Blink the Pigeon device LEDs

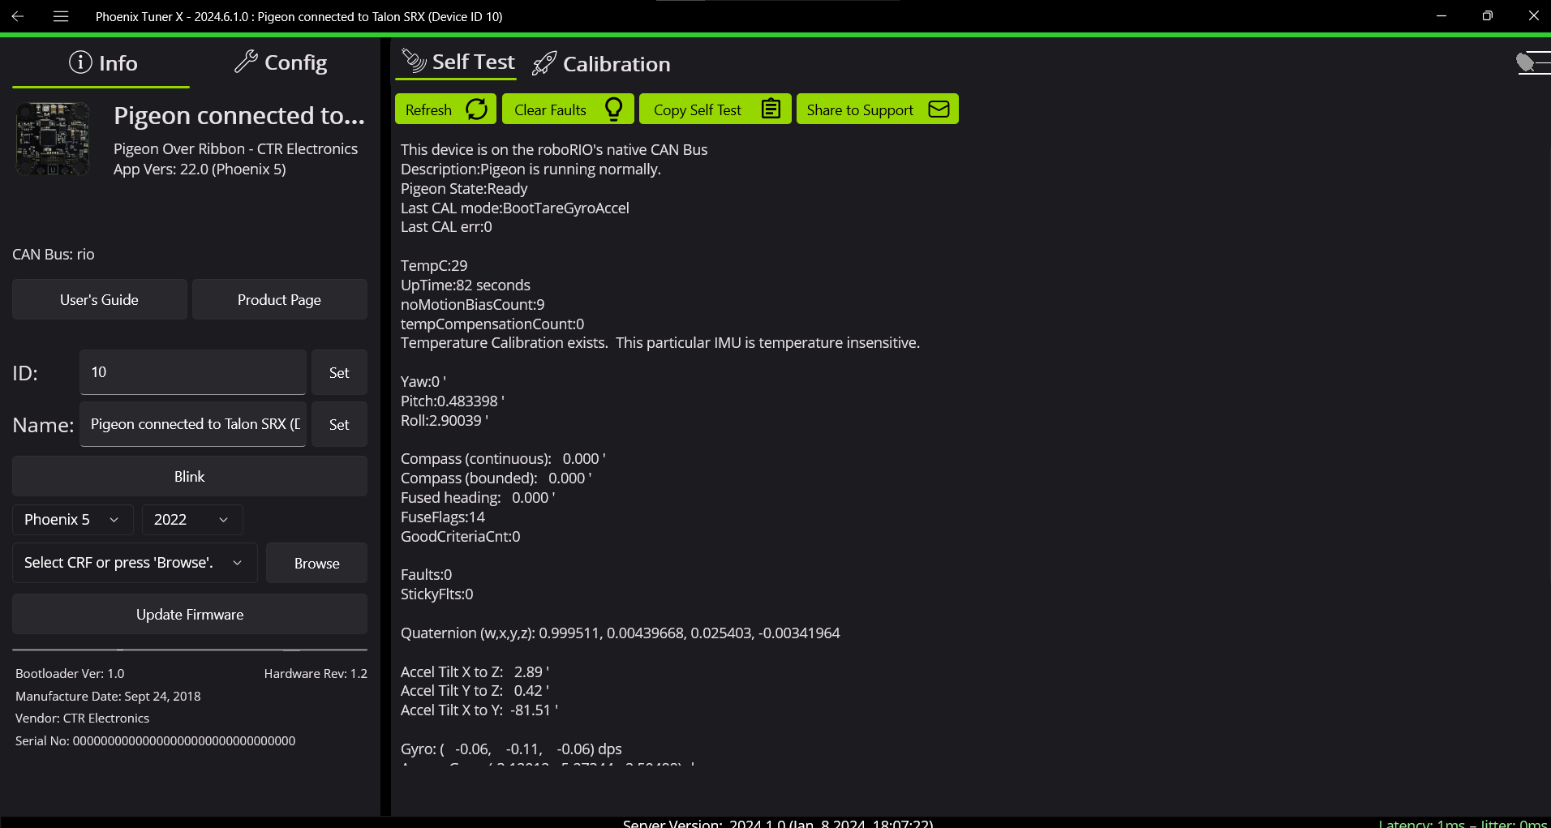pyautogui.click(x=190, y=476)
